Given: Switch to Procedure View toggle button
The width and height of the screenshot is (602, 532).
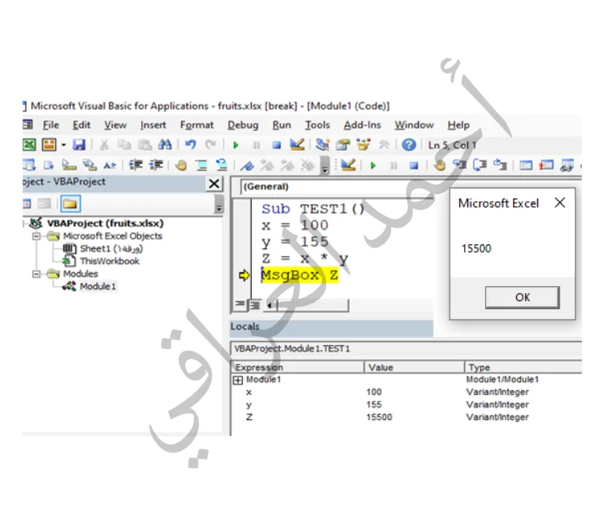Looking at the screenshot, I should click(x=240, y=304).
